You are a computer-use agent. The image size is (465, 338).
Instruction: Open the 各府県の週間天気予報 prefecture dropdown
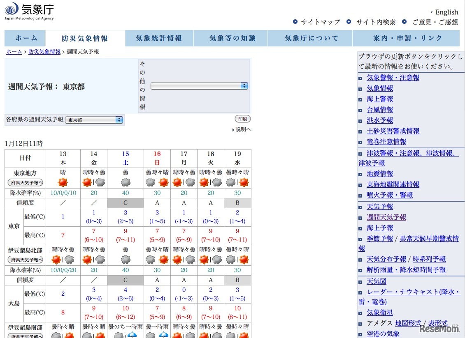pos(94,120)
